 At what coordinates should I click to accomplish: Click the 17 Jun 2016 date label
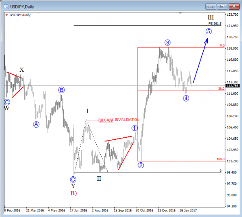(78, 210)
